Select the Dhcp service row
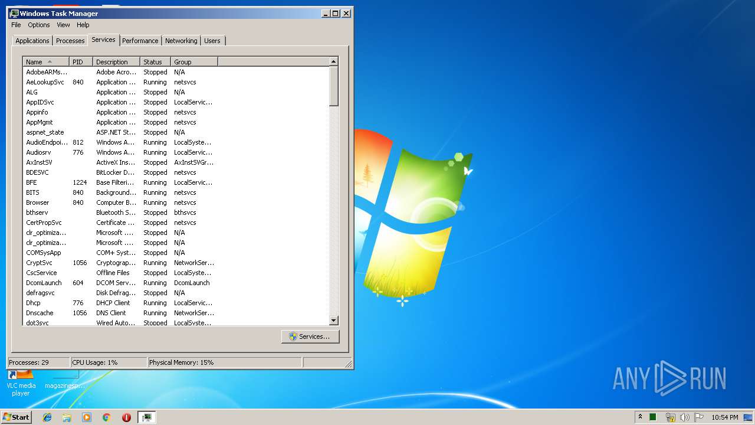 (x=176, y=303)
